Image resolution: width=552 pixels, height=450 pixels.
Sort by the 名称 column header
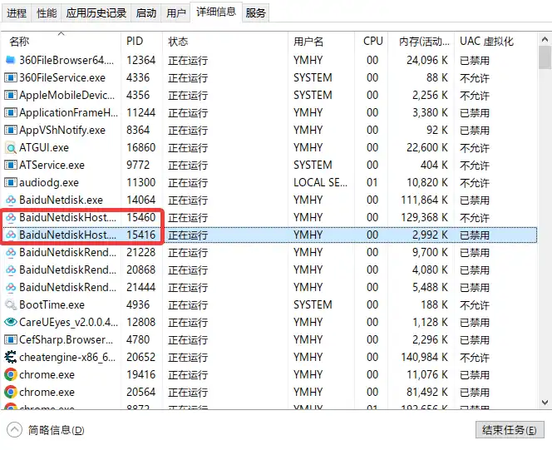click(x=61, y=42)
